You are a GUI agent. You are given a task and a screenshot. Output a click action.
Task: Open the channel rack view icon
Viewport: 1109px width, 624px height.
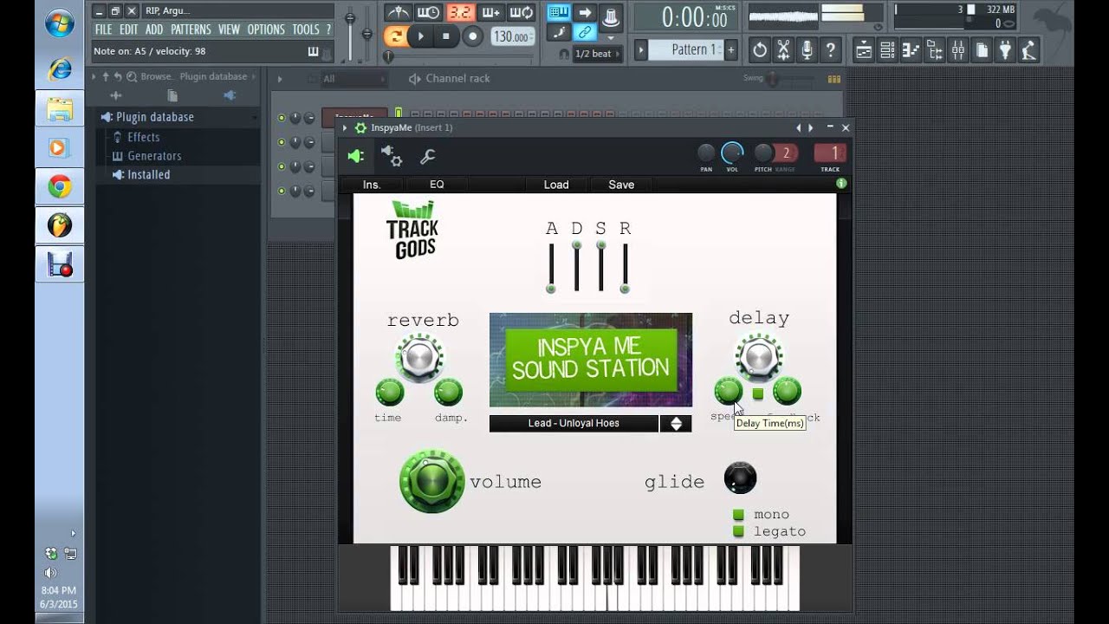coord(887,49)
